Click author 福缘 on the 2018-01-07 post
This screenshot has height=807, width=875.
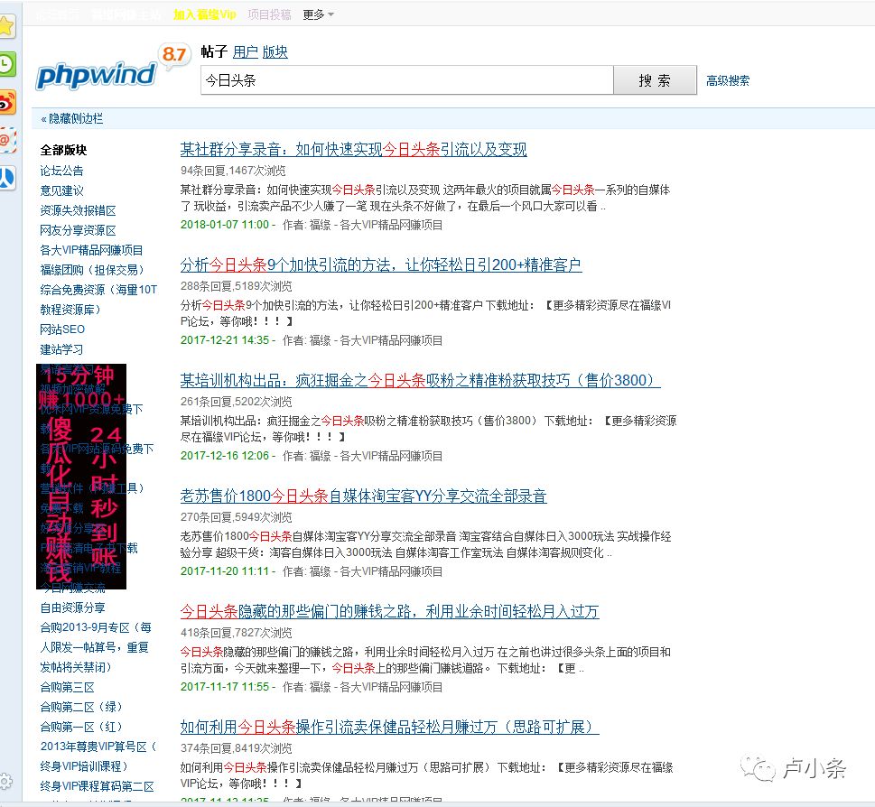click(x=321, y=225)
